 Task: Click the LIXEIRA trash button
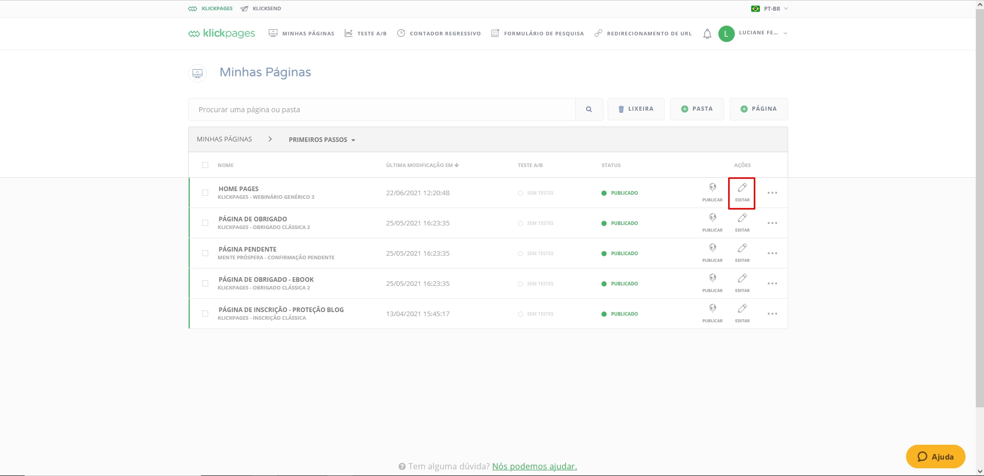[636, 109]
